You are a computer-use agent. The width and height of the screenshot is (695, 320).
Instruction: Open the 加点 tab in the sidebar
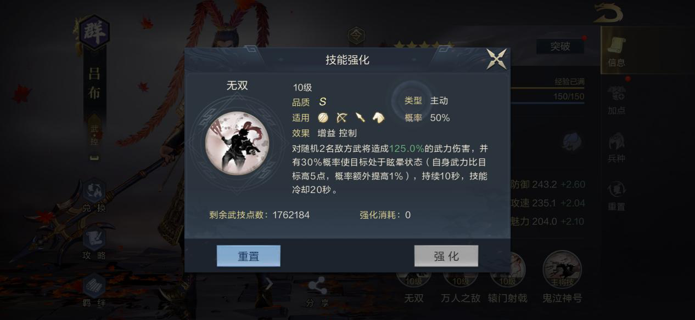(616, 100)
